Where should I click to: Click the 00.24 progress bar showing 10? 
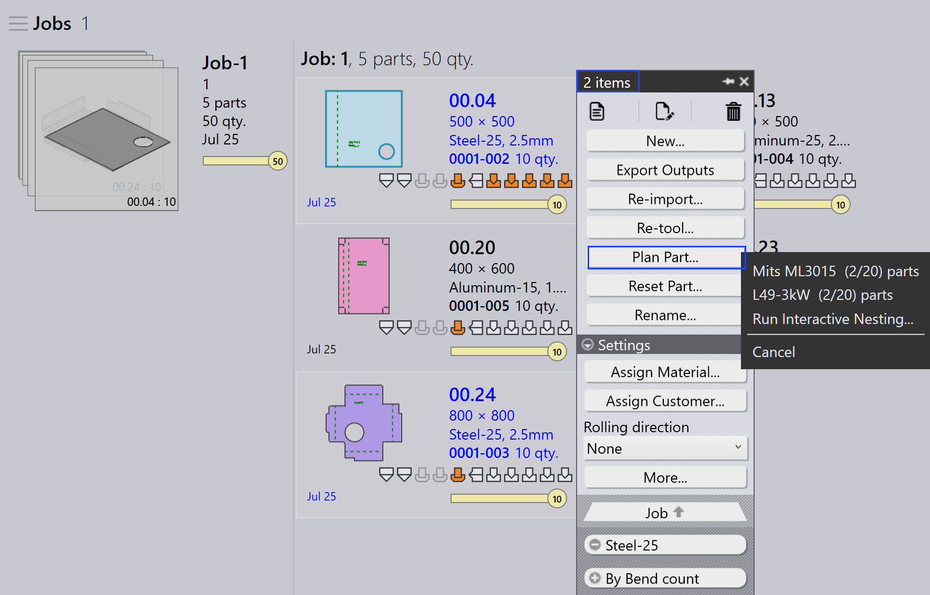508,498
